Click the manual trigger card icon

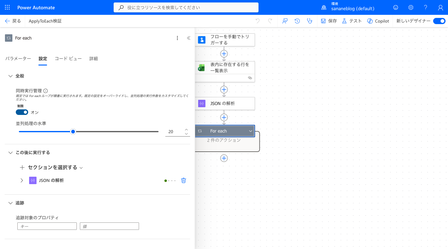[x=202, y=40]
